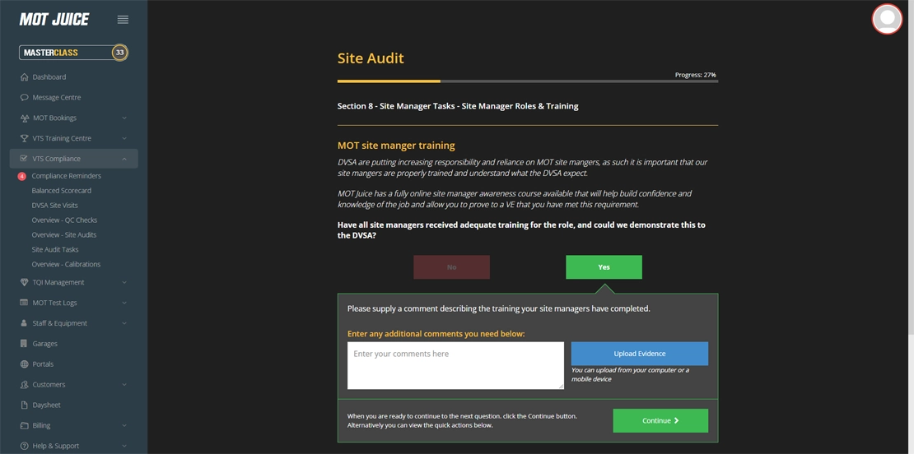Expand the VTS Training Centre chevron
The width and height of the screenshot is (914, 454).
[124, 138]
